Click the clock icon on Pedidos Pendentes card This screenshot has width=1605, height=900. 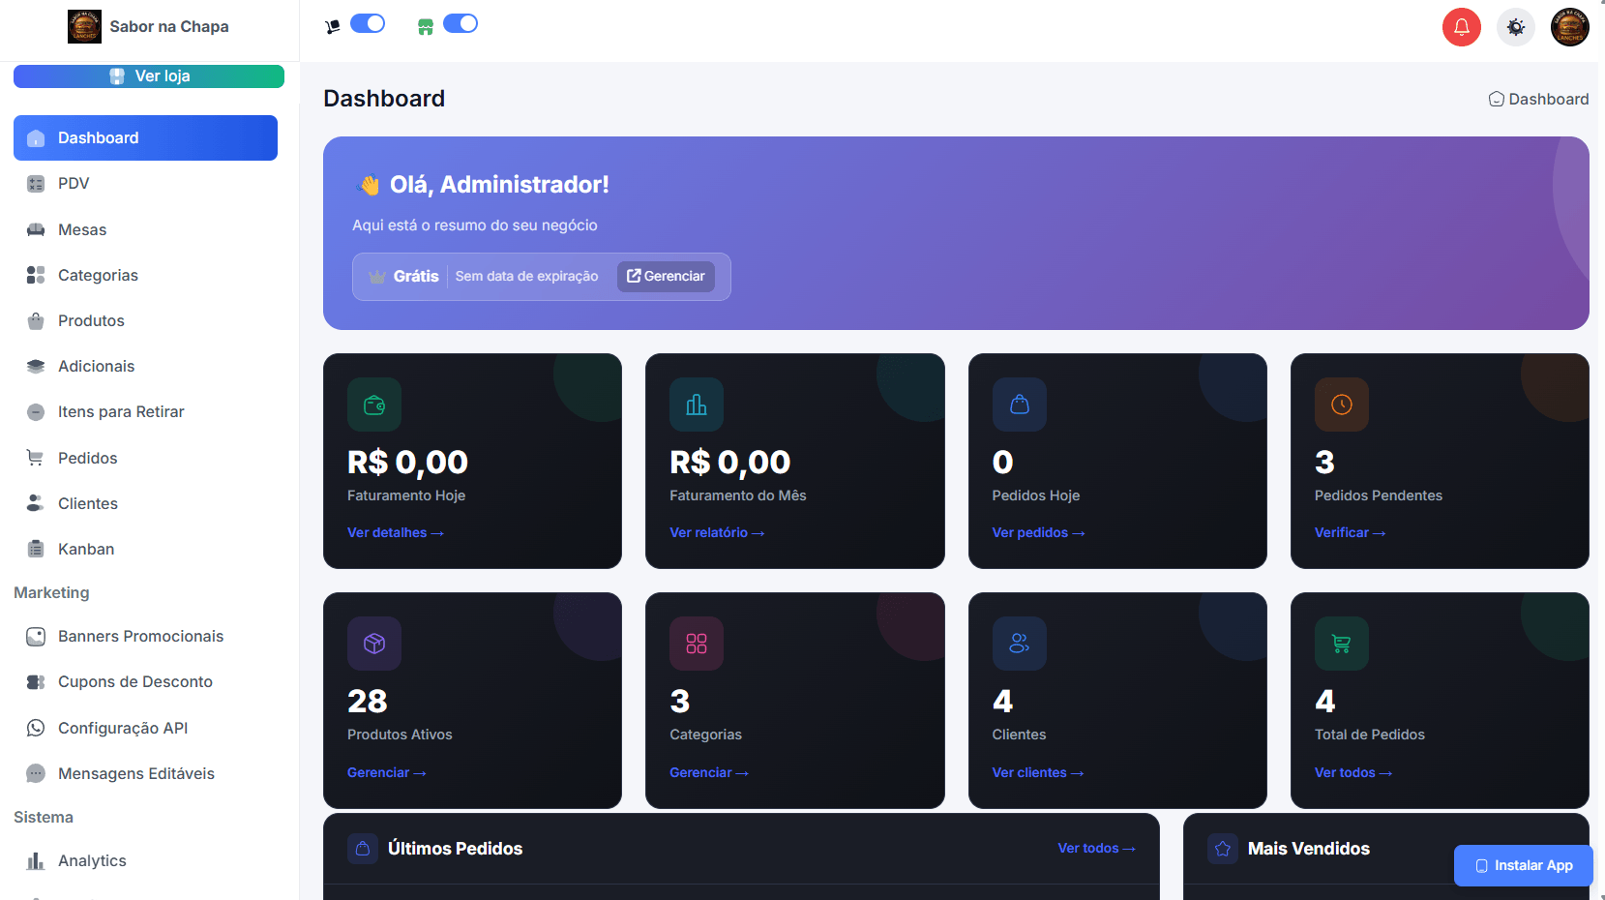(x=1342, y=405)
